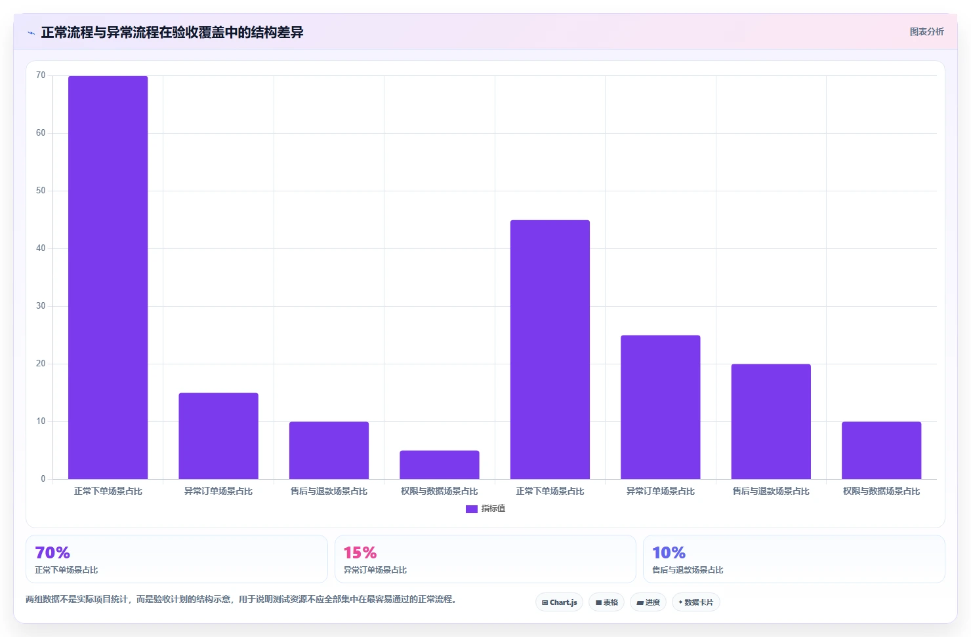This screenshot has width=971, height=637.
Task: Click the chart title 正常流程与异常流程在验收覆盖中的结构差异
Action: coord(172,32)
